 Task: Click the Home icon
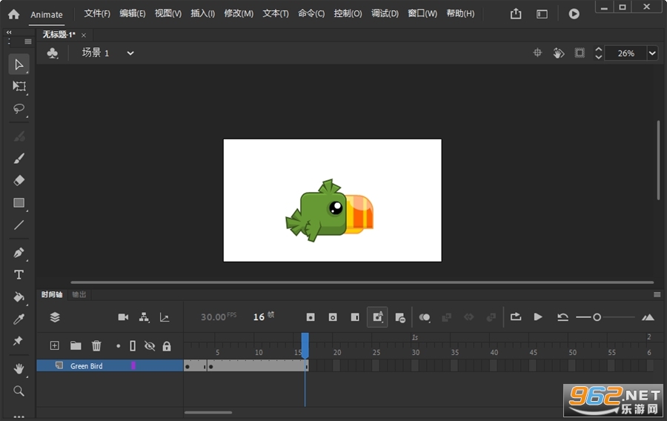click(13, 14)
